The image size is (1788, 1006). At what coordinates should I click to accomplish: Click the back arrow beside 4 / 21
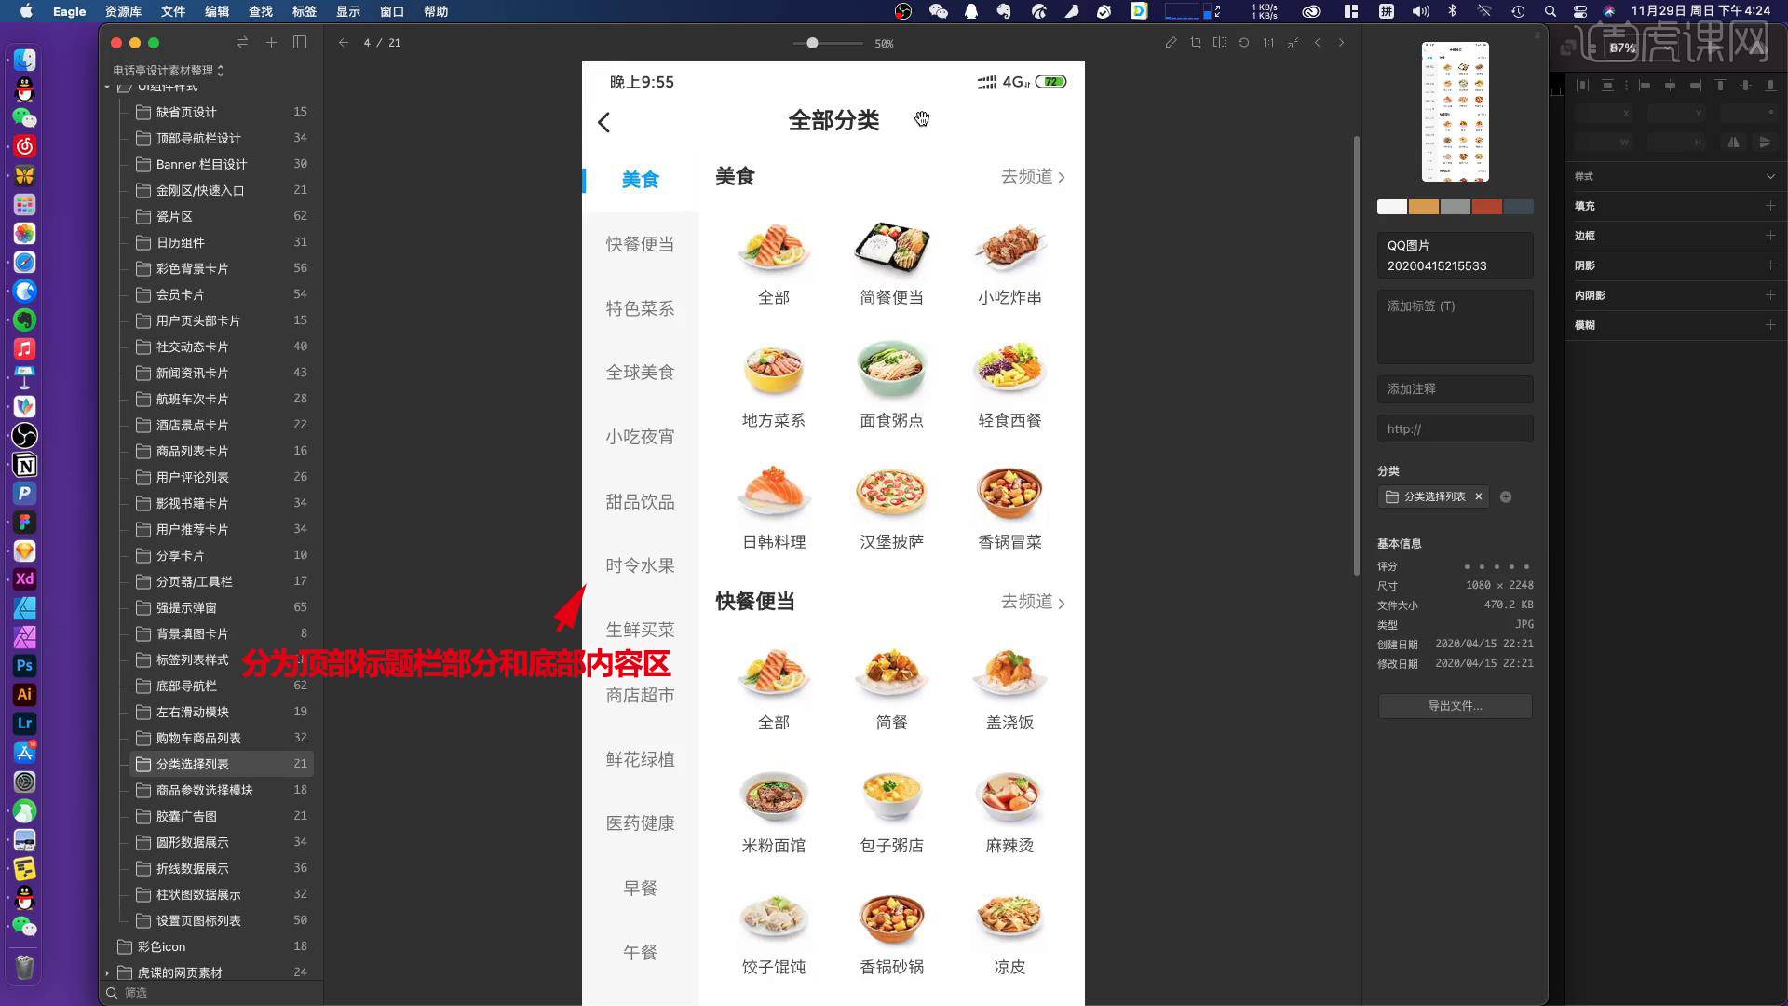tap(344, 43)
